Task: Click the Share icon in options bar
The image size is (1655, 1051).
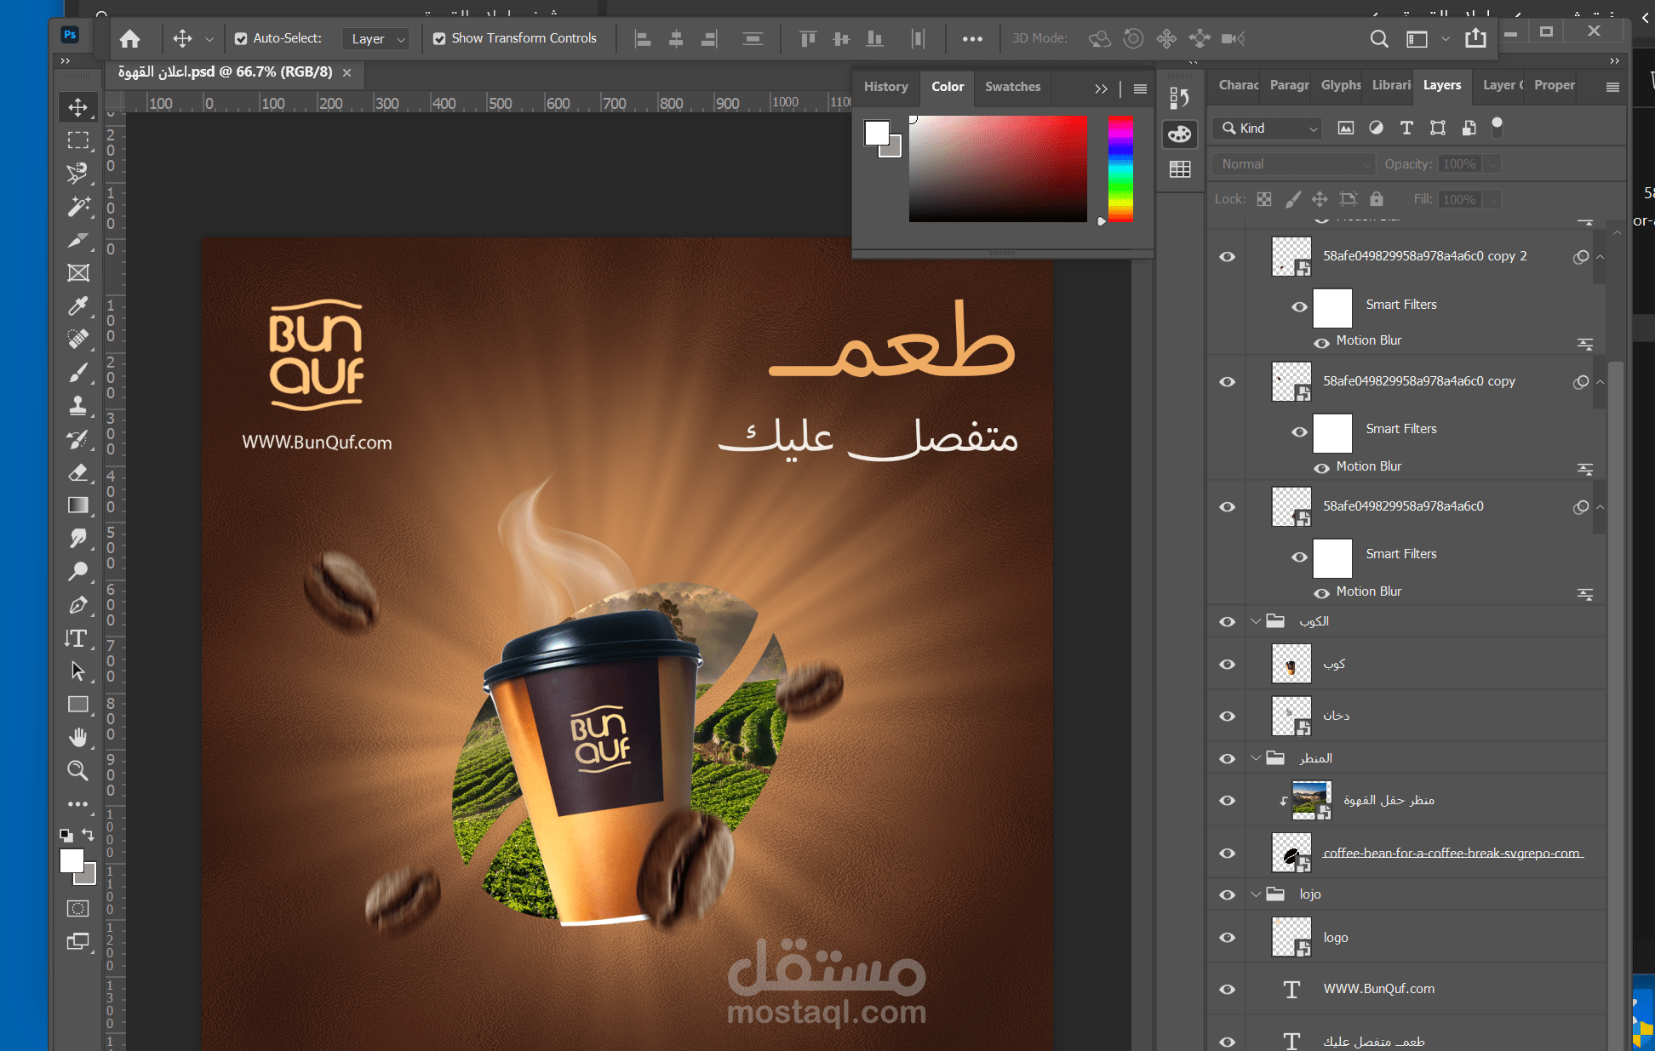Action: [1475, 38]
